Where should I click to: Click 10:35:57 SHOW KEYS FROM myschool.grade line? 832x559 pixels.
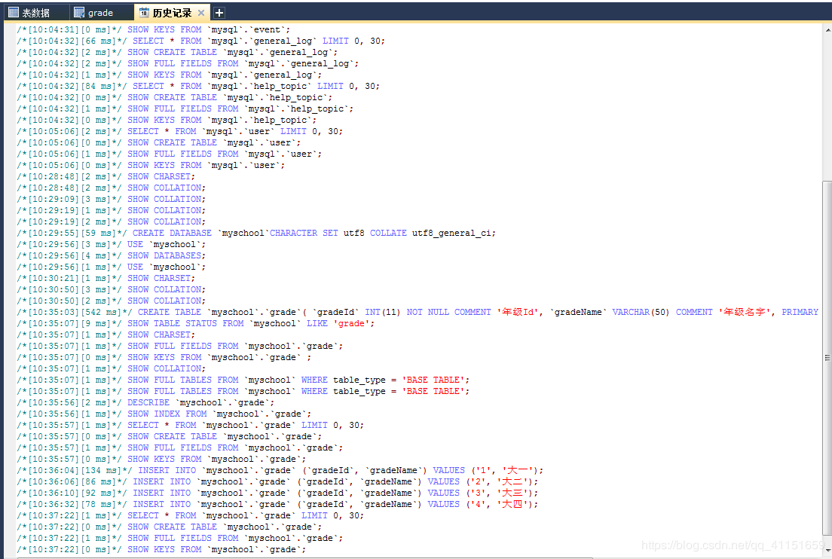point(161,460)
